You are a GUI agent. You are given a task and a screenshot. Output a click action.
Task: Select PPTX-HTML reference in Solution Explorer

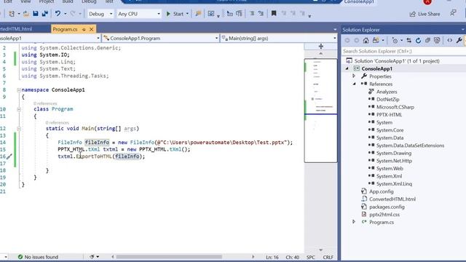click(389, 115)
